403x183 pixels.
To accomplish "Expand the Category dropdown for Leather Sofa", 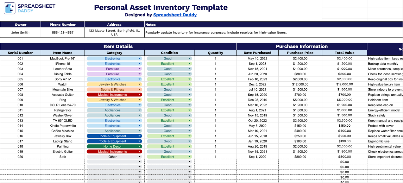I will [x=139, y=69].
